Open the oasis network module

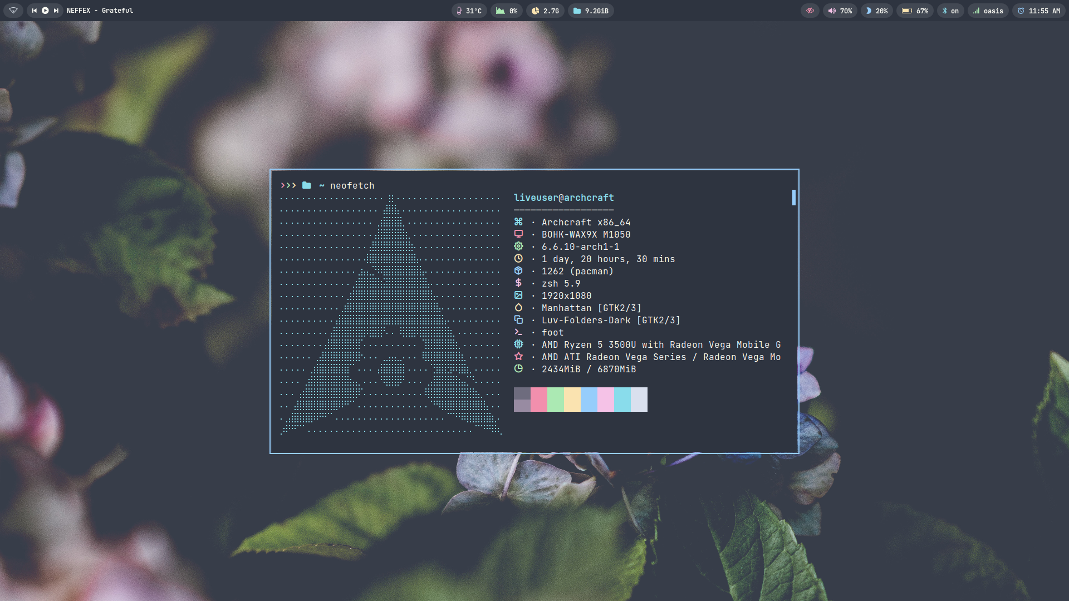coord(988,11)
